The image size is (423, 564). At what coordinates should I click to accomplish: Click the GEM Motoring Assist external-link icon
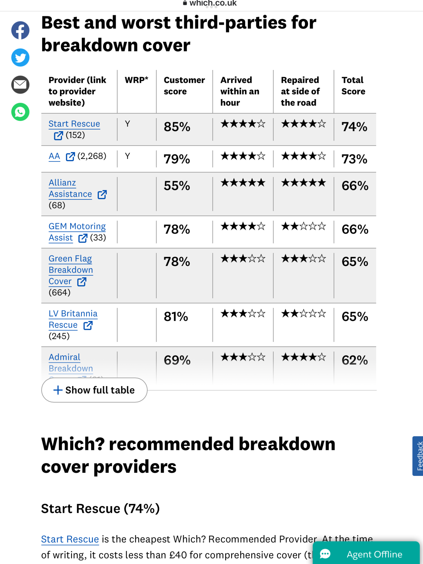point(83,238)
